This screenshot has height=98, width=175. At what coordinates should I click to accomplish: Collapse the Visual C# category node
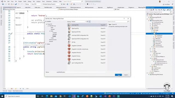pyautogui.click(x=46, y=24)
